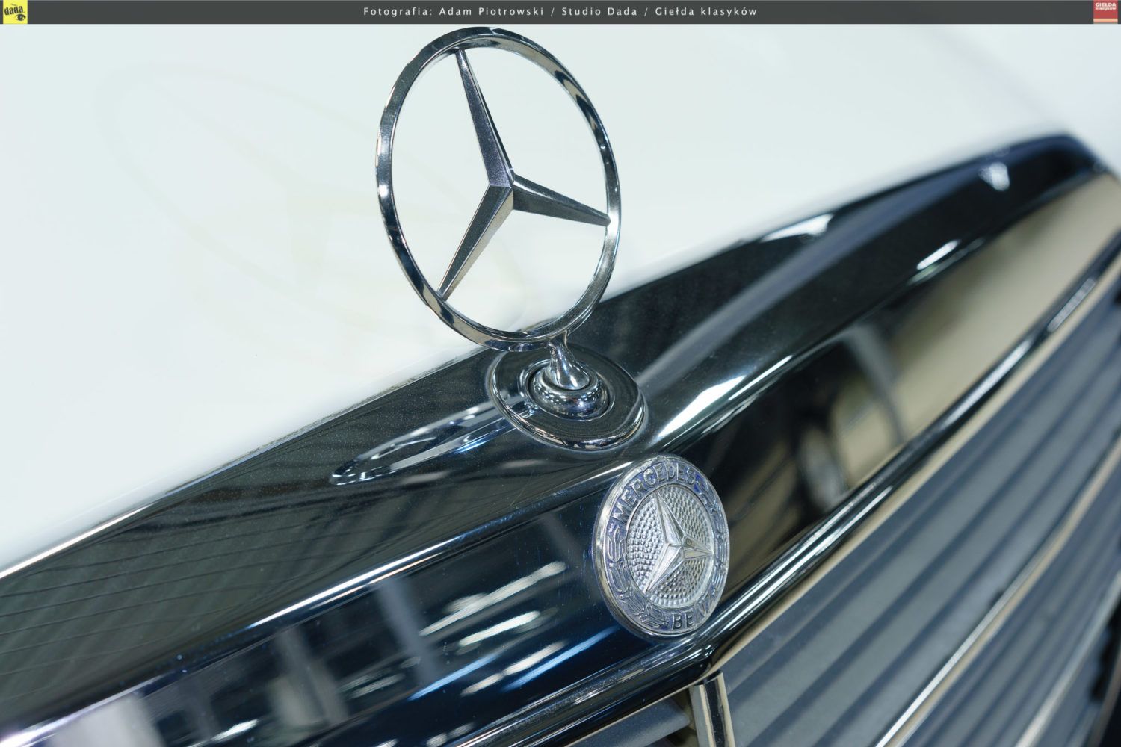Click the red Giełda logo in header
Viewport: 1121px width, 747px height.
point(1105,12)
